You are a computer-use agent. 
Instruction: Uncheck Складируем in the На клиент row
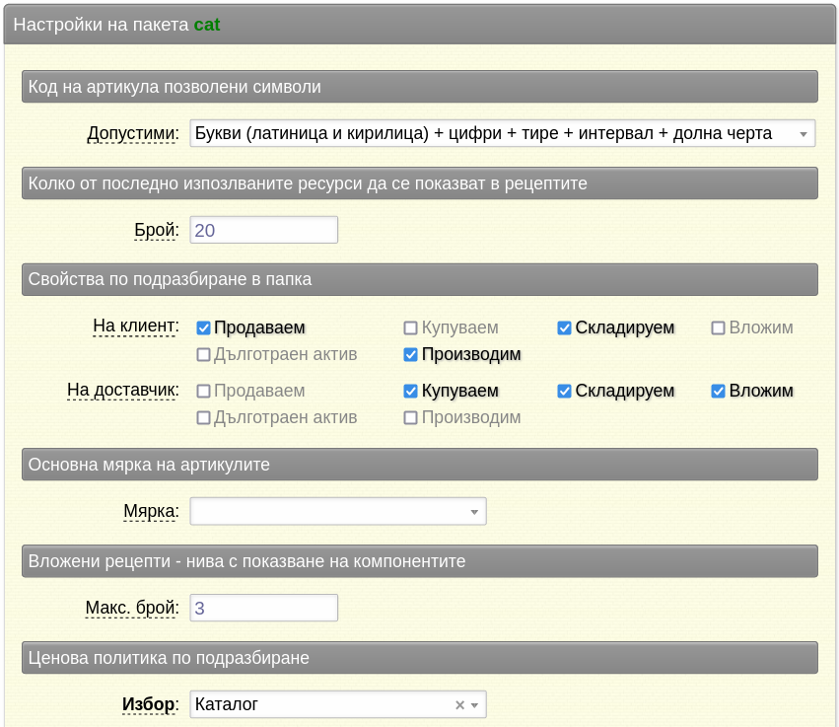click(x=564, y=327)
